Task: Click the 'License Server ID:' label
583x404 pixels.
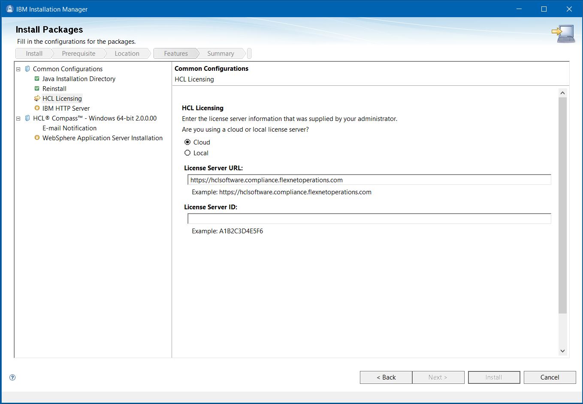Action: pos(211,207)
